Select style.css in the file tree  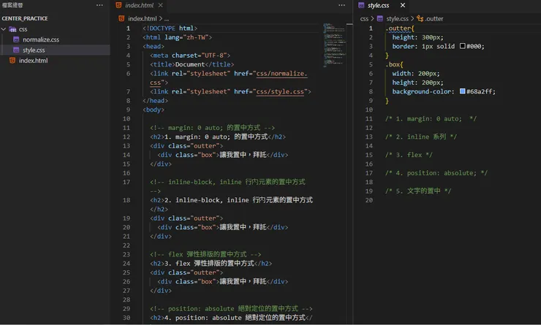click(x=34, y=50)
